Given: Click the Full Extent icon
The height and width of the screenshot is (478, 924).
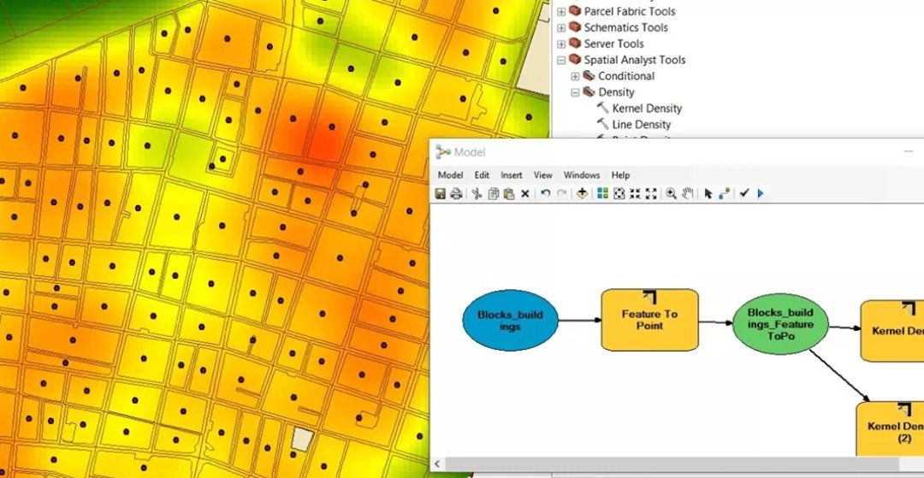Looking at the screenshot, I should (x=619, y=193).
